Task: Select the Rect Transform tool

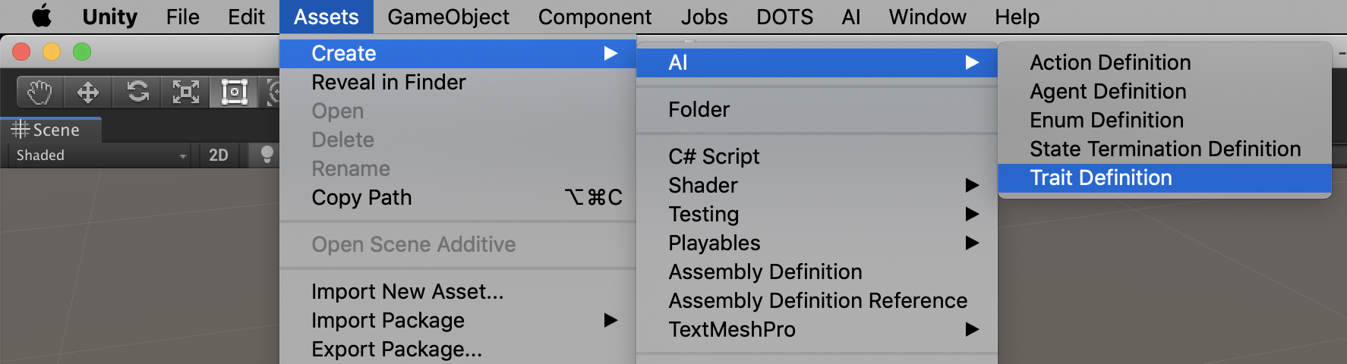Action: tap(234, 93)
